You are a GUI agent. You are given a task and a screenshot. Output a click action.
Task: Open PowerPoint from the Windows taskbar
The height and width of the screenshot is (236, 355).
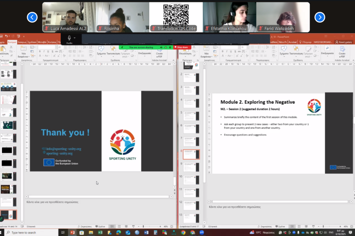72,232
